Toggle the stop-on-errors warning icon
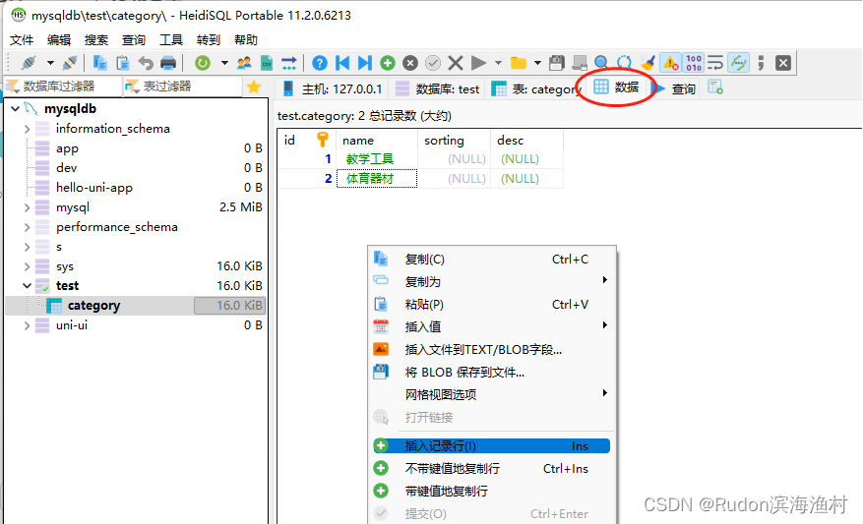The height and width of the screenshot is (524, 863). click(670, 63)
